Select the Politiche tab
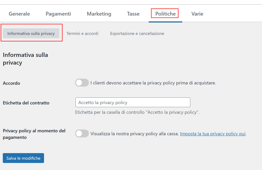This screenshot has width=262, height=170. 165,14
